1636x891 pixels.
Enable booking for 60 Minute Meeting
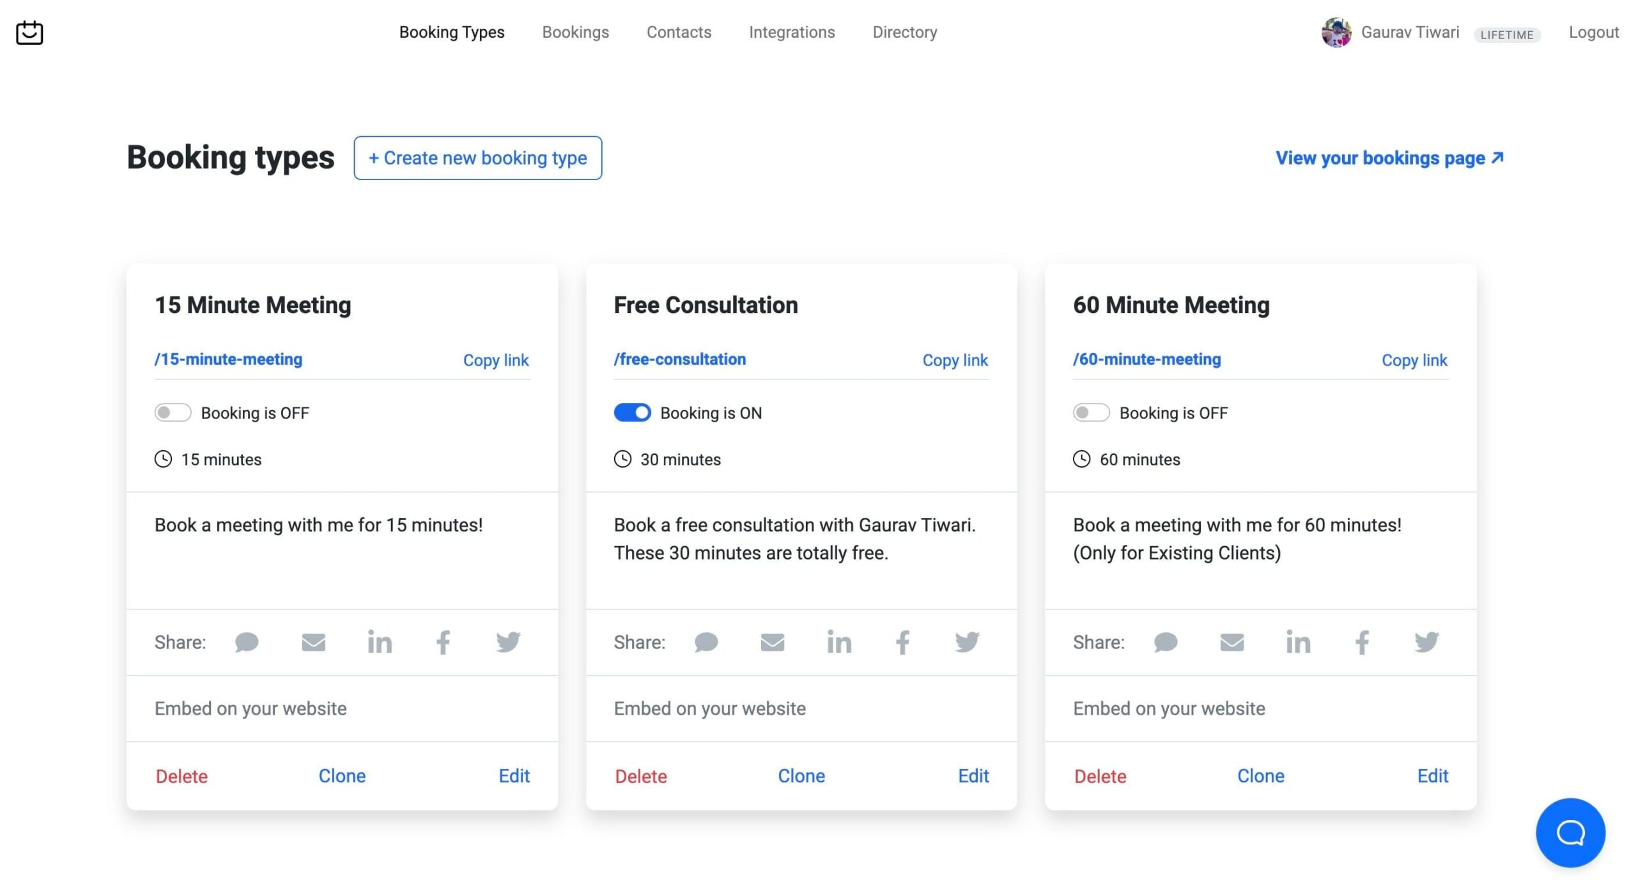(1091, 413)
